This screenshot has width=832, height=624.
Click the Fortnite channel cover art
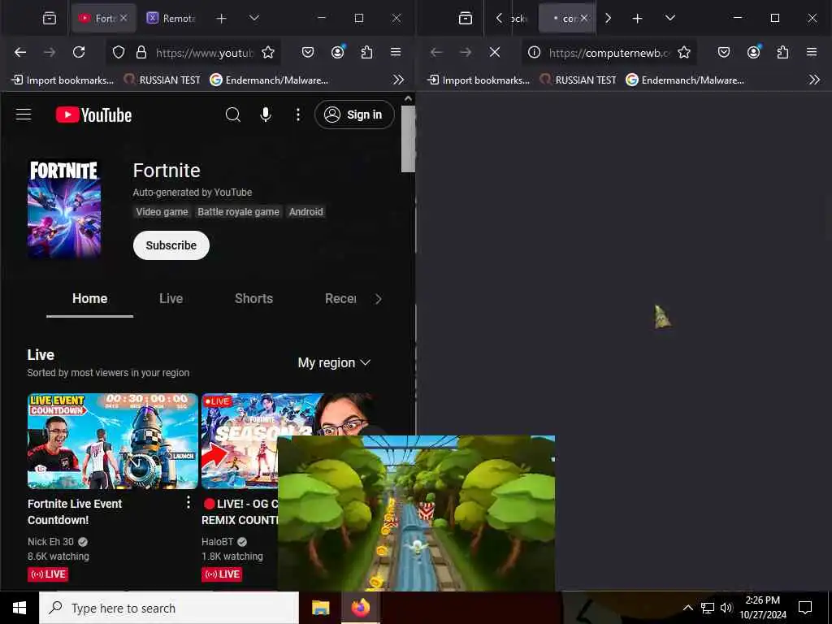click(x=64, y=209)
